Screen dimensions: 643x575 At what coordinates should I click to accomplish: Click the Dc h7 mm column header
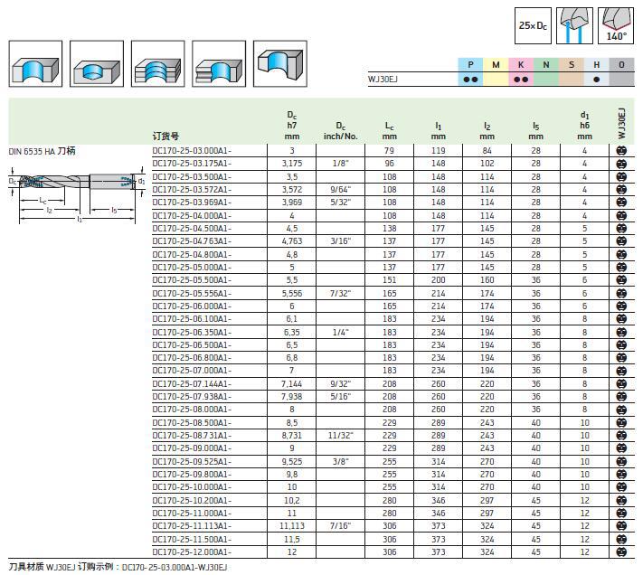point(291,126)
